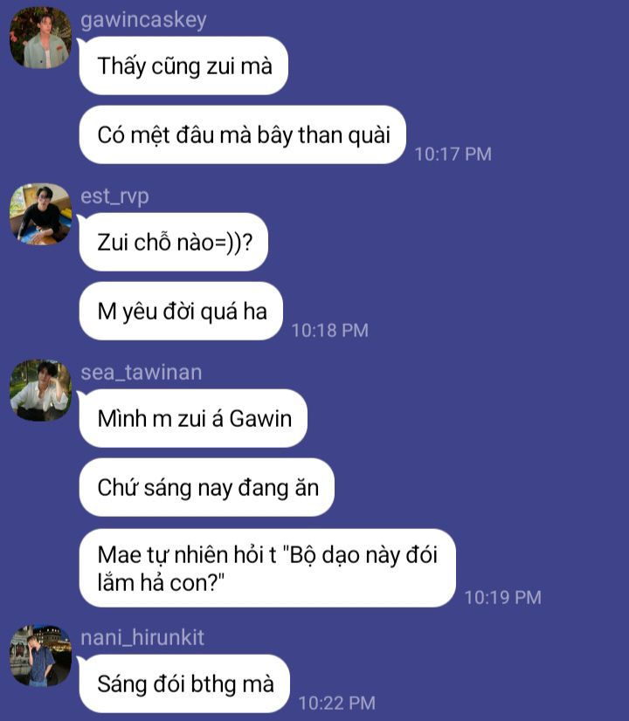Tap the 10:19 PM timestamp

tap(502, 597)
